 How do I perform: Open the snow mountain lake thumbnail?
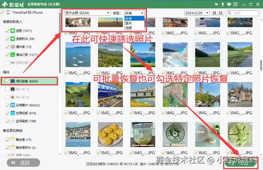pos(143,55)
